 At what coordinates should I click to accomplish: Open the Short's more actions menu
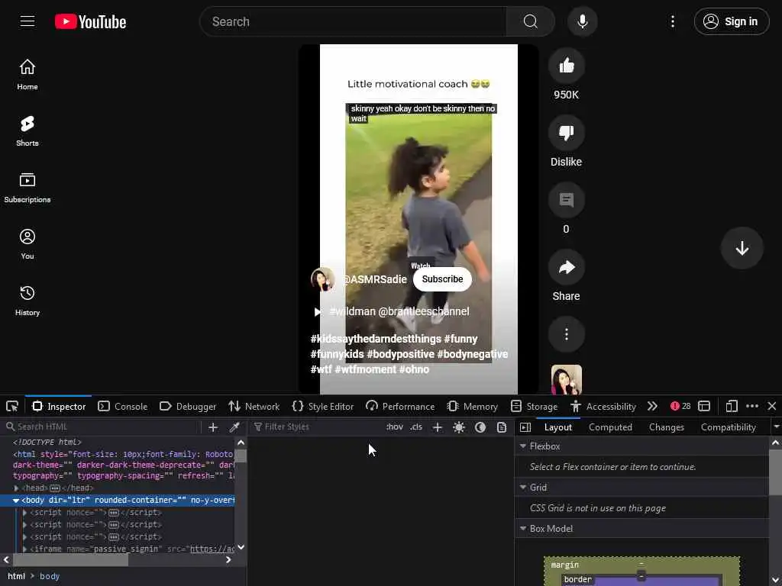pos(566,334)
